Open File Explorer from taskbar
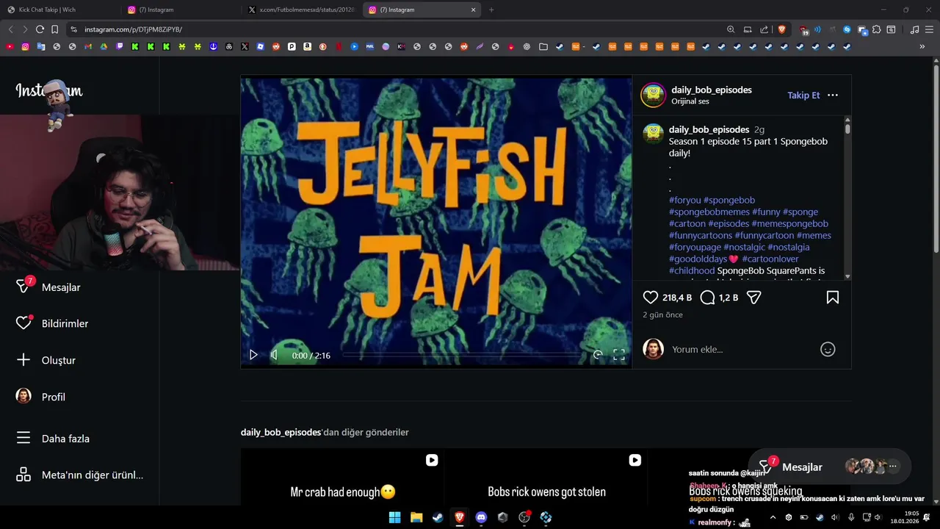Screen dimensions: 940x529 tap(416, 517)
